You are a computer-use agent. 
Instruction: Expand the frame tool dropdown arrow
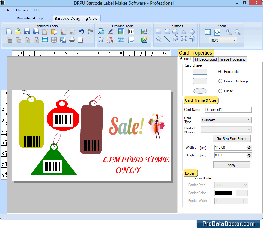[x=136, y=40]
